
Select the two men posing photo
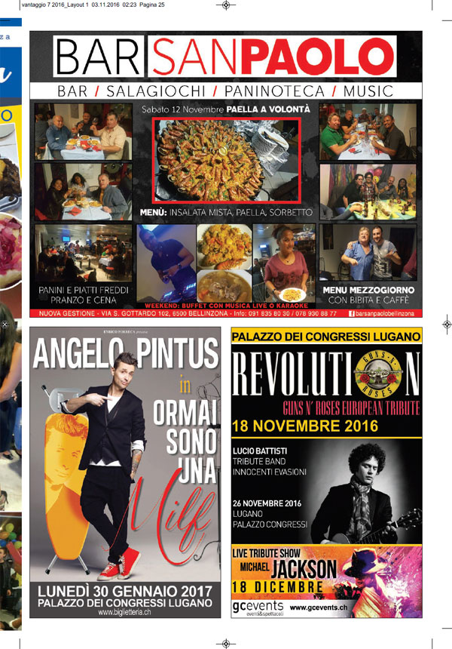pyautogui.click(x=368, y=253)
